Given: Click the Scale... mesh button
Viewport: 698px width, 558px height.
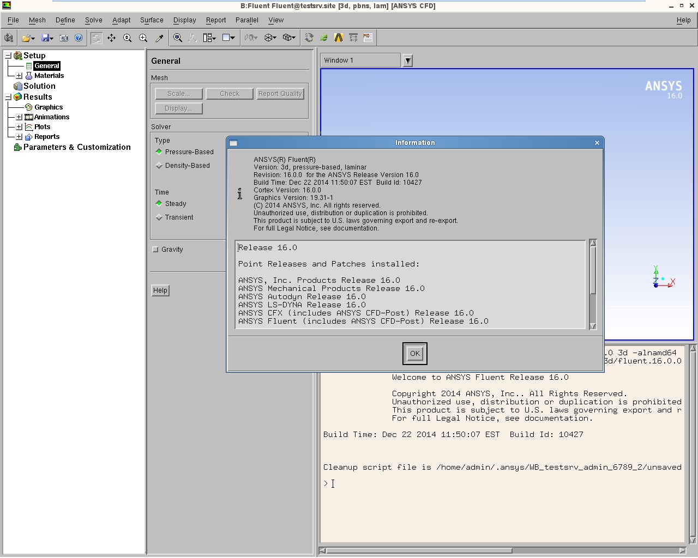Looking at the screenshot, I should (179, 94).
